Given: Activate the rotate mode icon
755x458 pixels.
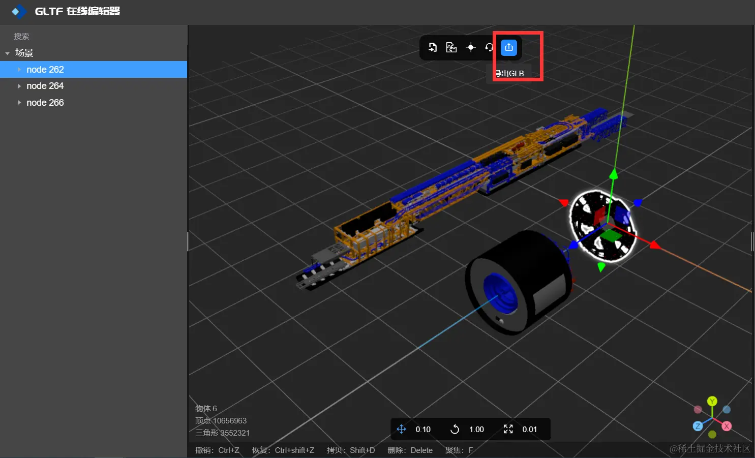Looking at the screenshot, I should (455, 429).
